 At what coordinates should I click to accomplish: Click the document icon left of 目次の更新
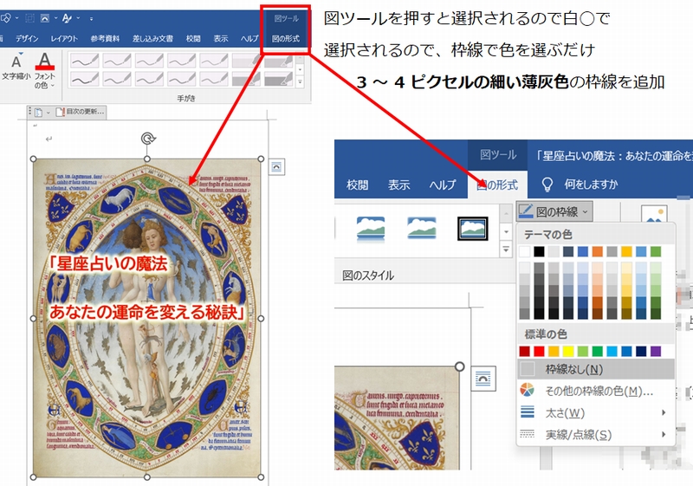coord(38,113)
